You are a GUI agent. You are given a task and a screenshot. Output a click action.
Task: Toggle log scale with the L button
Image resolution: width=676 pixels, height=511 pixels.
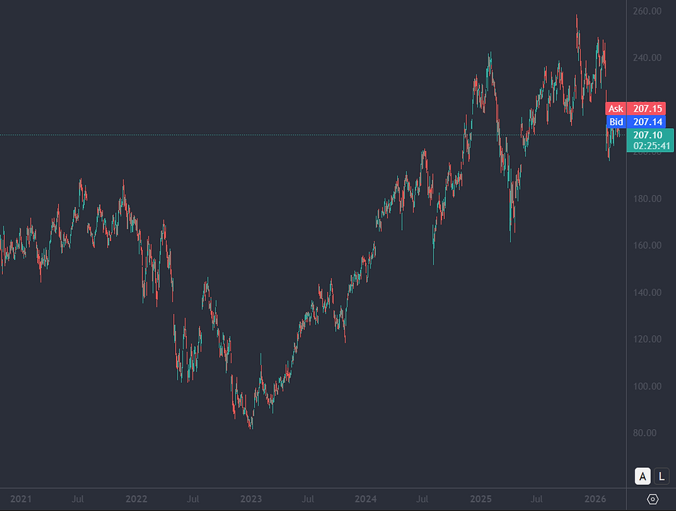(x=662, y=476)
